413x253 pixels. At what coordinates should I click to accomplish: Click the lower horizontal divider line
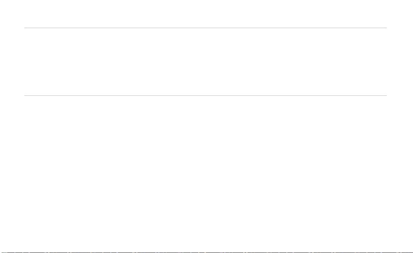tap(206, 96)
